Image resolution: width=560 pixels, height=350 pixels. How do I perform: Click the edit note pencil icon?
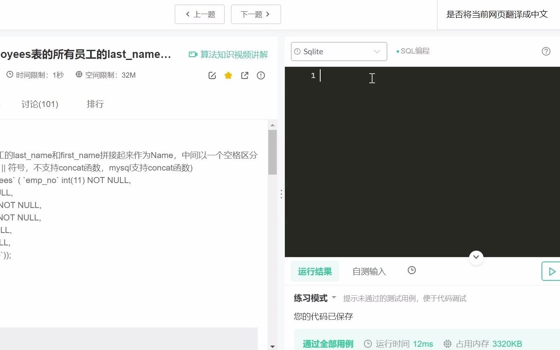(x=212, y=75)
